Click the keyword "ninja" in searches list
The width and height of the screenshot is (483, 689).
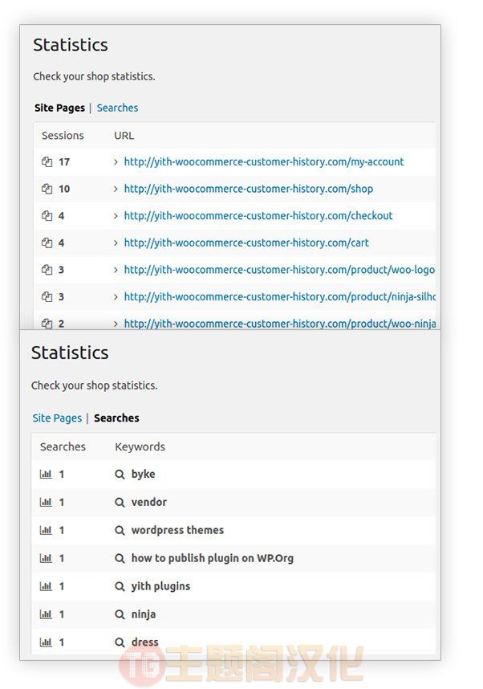click(144, 614)
